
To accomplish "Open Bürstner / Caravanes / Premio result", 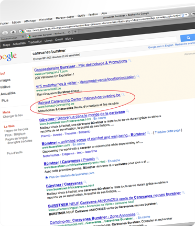I will (69, 161).
